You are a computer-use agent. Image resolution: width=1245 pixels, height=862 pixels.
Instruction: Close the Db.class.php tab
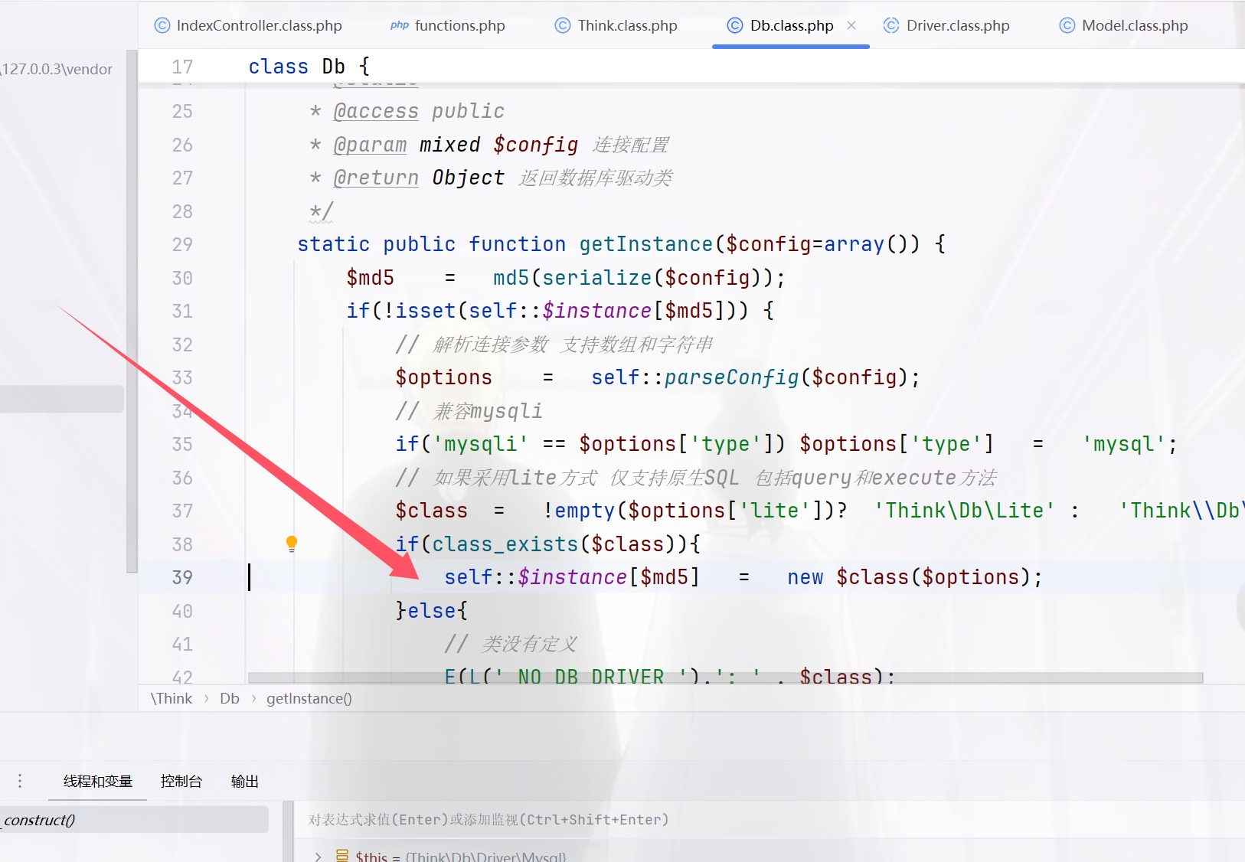coord(851,25)
